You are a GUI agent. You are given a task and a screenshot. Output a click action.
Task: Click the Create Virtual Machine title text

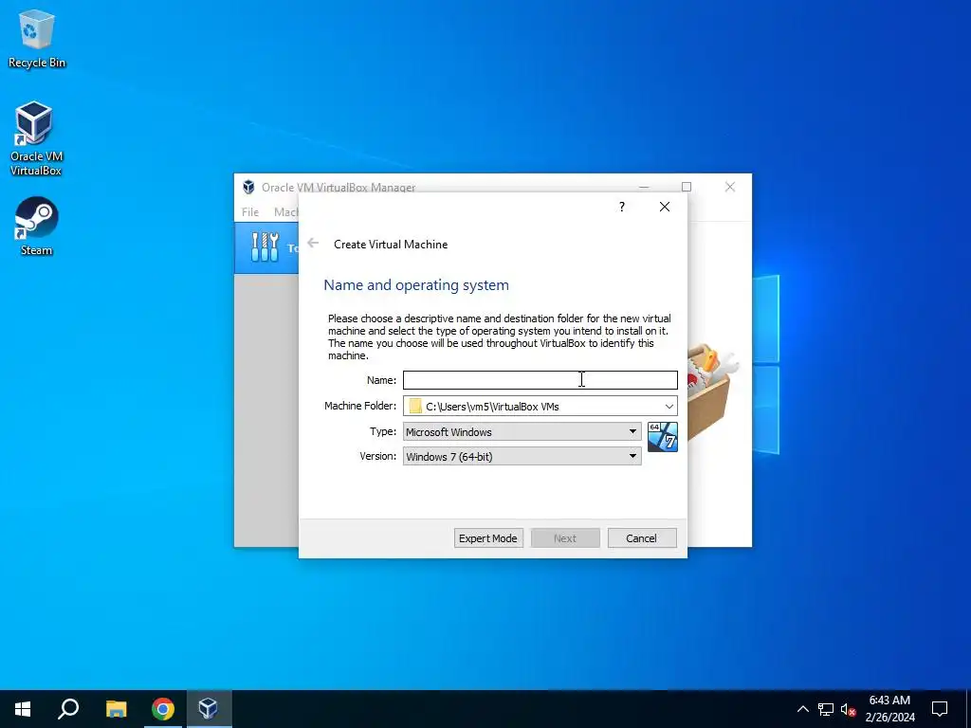pos(391,244)
